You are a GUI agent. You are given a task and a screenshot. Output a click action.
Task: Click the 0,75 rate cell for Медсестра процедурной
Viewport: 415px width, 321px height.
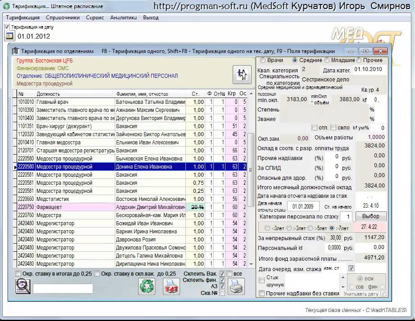pyautogui.click(x=195, y=183)
